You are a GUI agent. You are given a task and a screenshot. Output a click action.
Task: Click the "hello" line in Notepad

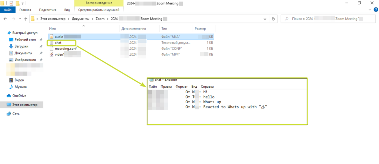(209, 97)
